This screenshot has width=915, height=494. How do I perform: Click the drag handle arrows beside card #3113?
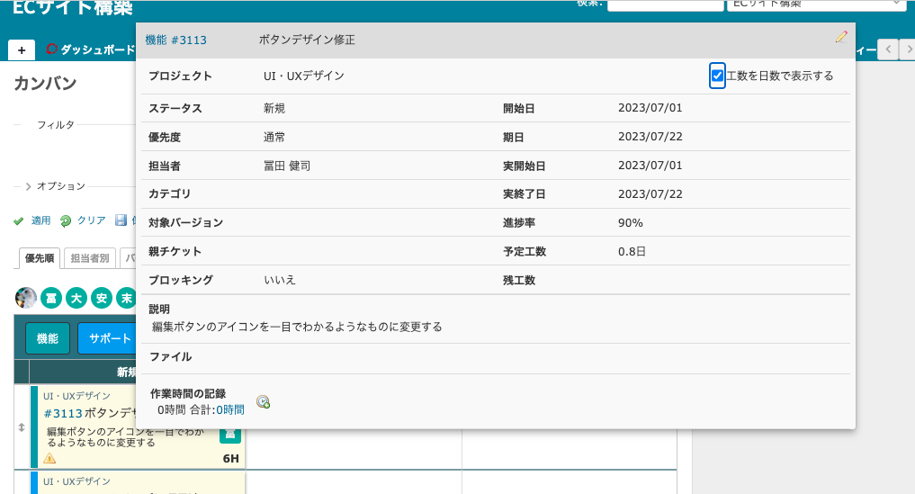pos(22,427)
